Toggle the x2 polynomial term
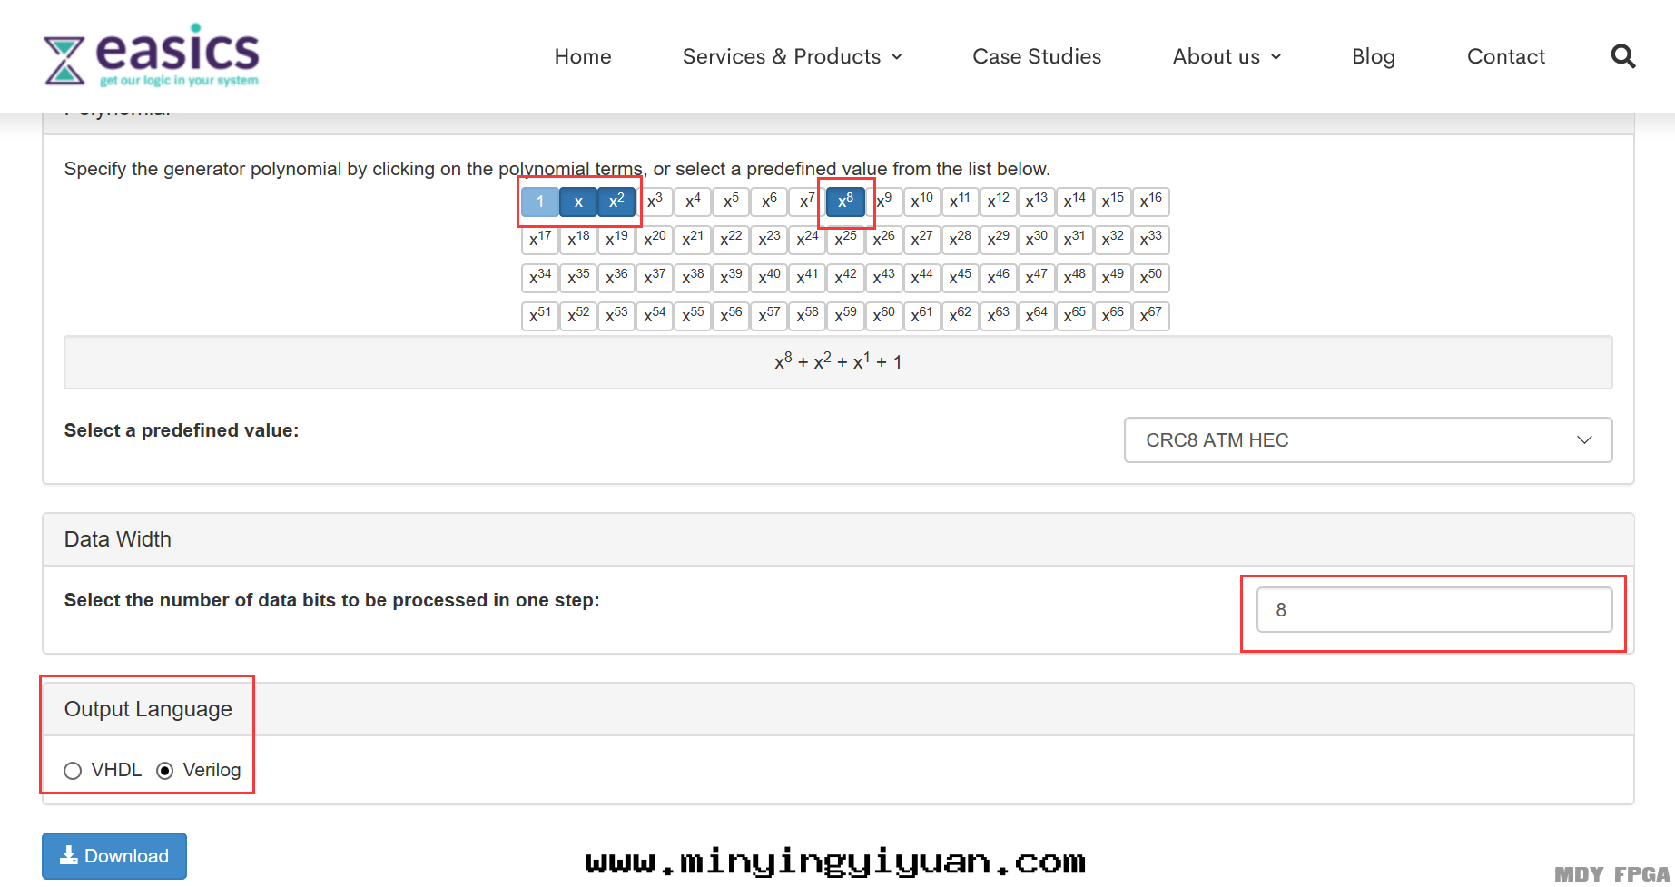The width and height of the screenshot is (1675, 887). [x=616, y=201]
